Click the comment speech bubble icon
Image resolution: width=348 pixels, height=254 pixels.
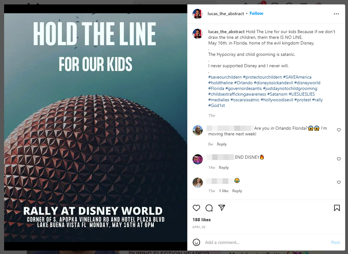pyautogui.click(x=209, y=208)
